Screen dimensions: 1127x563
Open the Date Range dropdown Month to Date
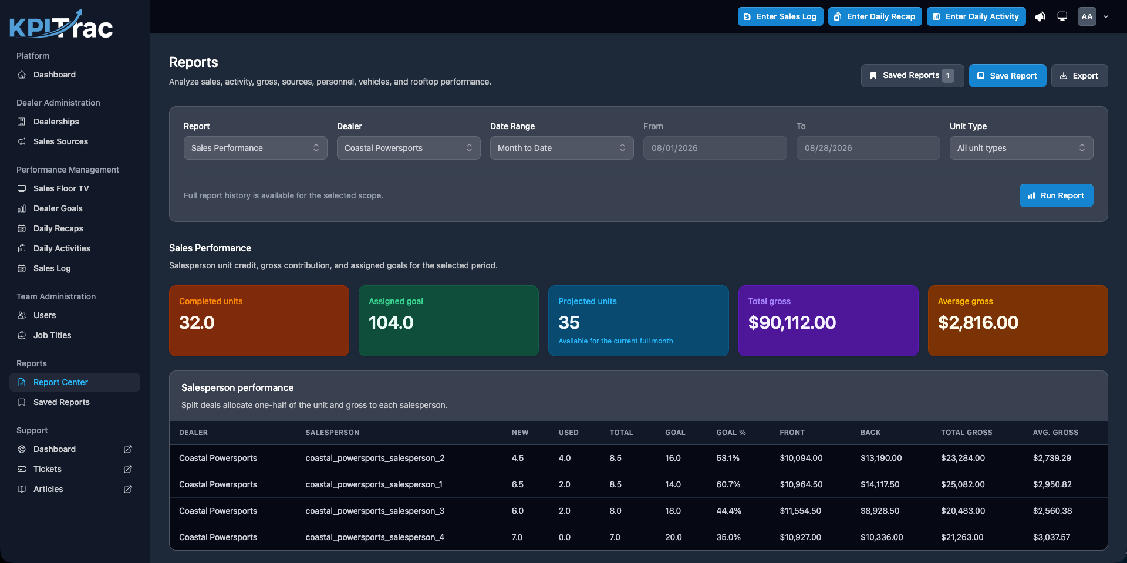click(x=562, y=148)
